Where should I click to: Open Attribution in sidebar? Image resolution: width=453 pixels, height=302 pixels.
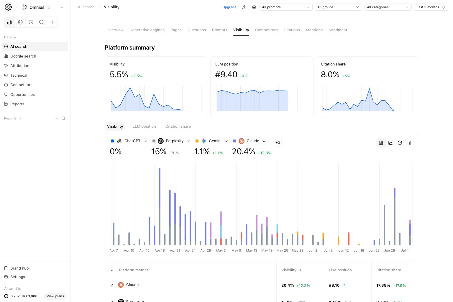tap(35, 65)
